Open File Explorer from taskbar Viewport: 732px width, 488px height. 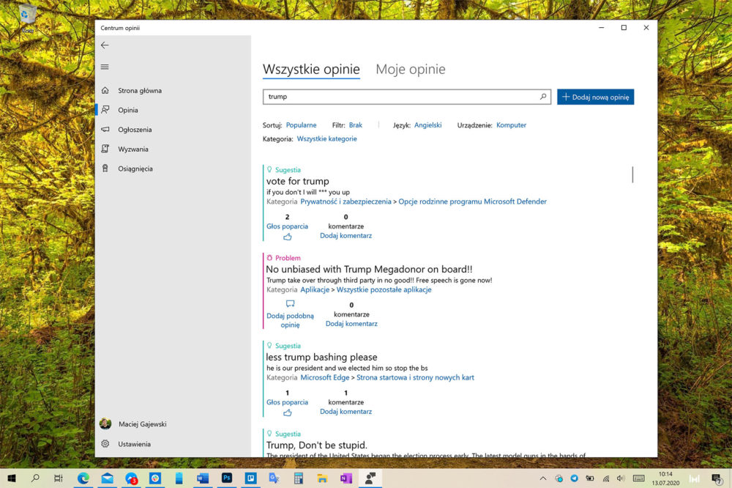322,478
